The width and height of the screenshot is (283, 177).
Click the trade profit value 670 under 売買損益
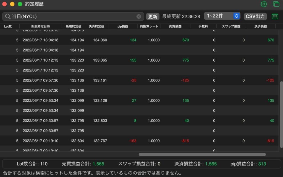(185, 40)
